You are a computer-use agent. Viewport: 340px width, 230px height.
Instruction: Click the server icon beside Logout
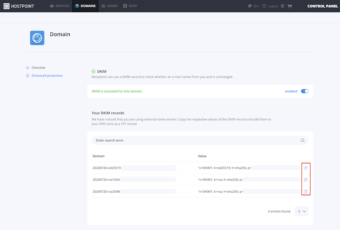click(282, 6)
